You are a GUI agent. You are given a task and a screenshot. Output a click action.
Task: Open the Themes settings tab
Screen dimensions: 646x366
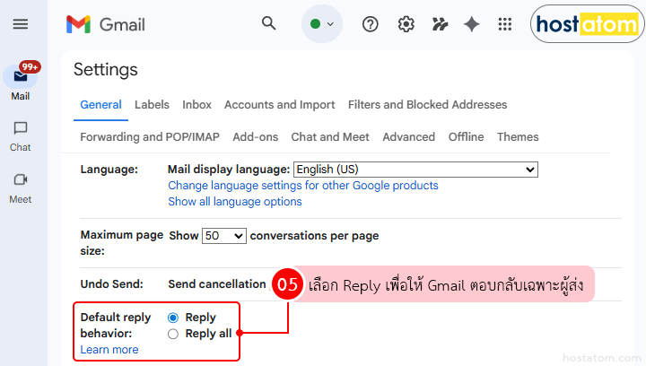tap(518, 137)
